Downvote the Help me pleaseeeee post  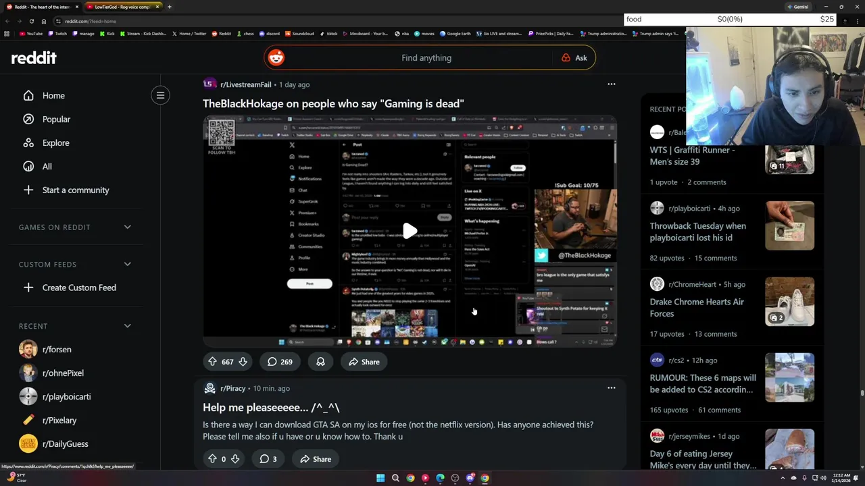[234, 459]
